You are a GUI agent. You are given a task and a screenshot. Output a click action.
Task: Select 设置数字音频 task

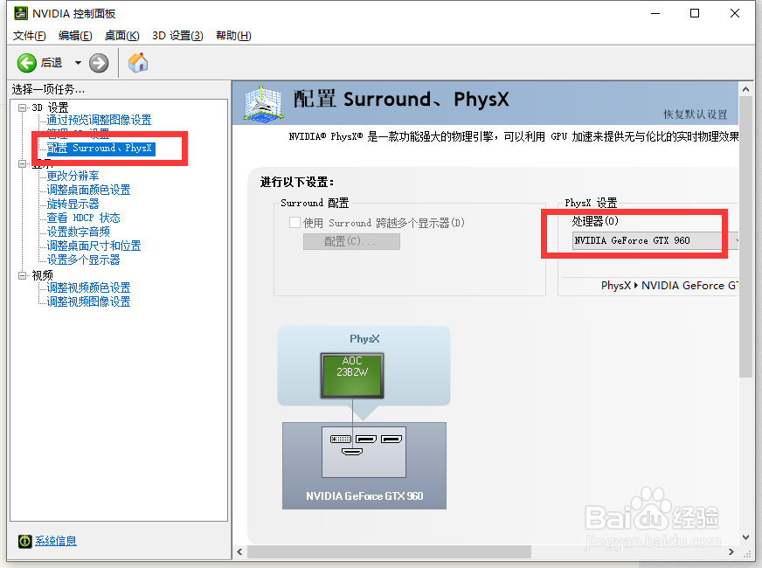(79, 232)
